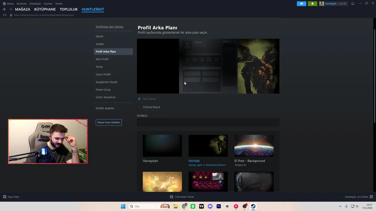Go to the KÜTÜPHANE tab
The image size is (376, 211).
click(x=45, y=9)
